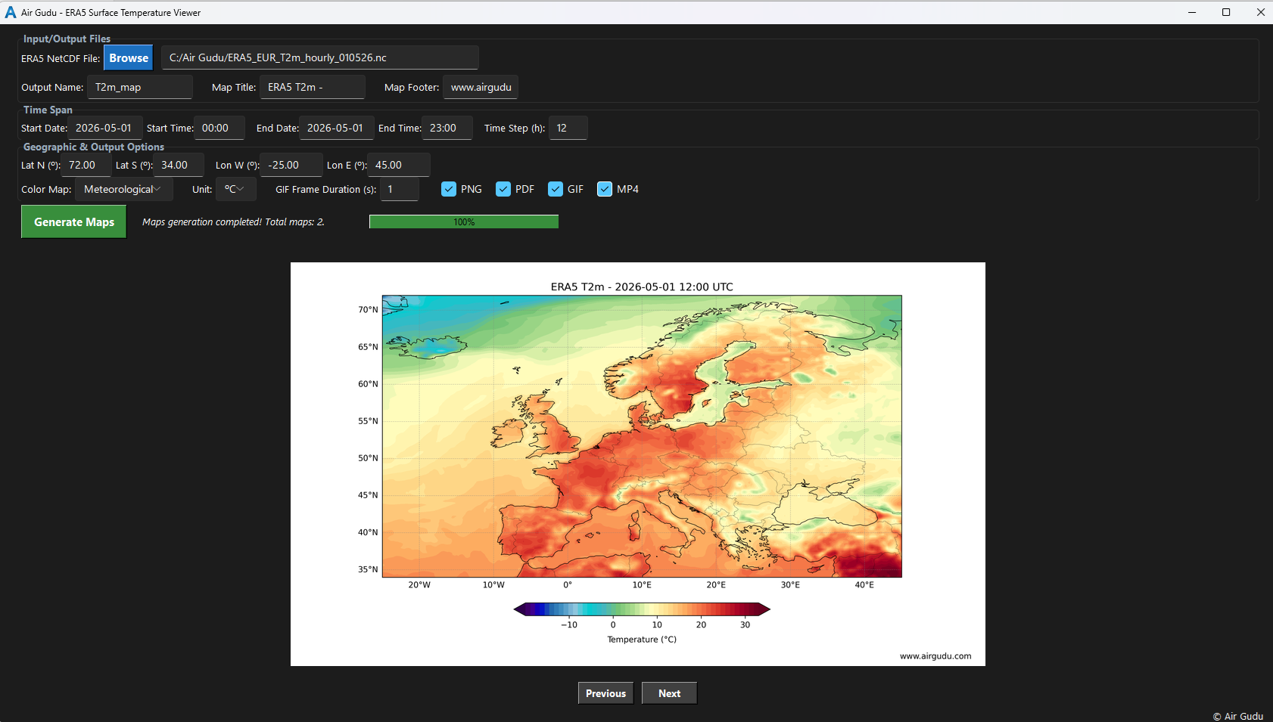The height and width of the screenshot is (722, 1273).
Task: Click the map title 'ERA5 T2m - 2026-05-01 12:00 UTC'
Action: point(642,287)
